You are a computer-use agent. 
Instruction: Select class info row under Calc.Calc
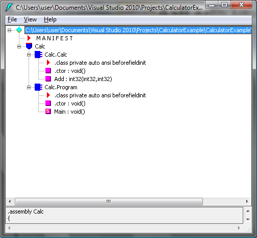click(100, 63)
